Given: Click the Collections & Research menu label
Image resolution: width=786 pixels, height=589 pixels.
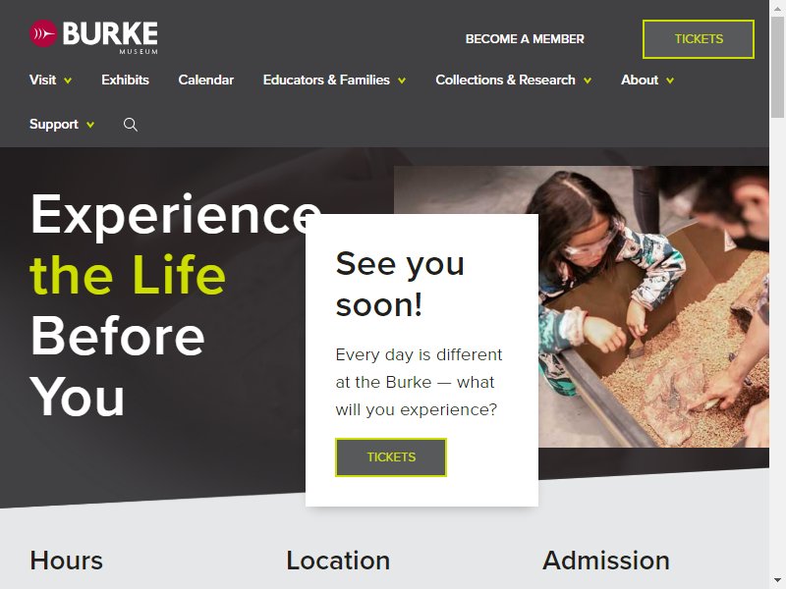Looking at the screenshot, I should (x=505, y=80).
